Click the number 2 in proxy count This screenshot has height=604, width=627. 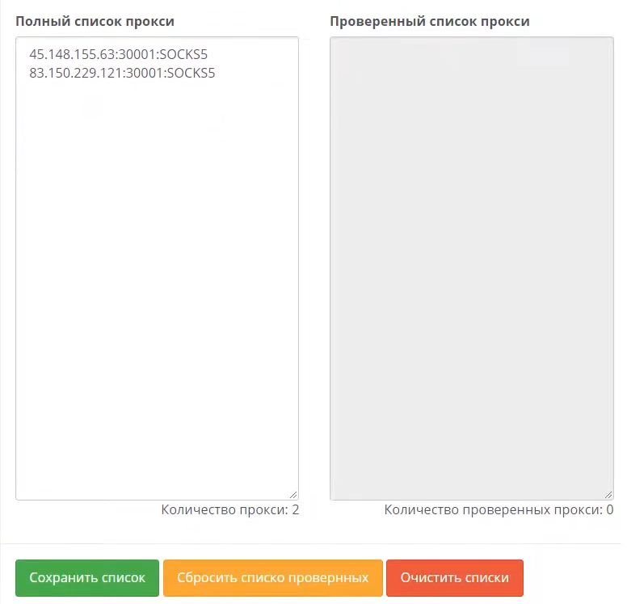296,510
